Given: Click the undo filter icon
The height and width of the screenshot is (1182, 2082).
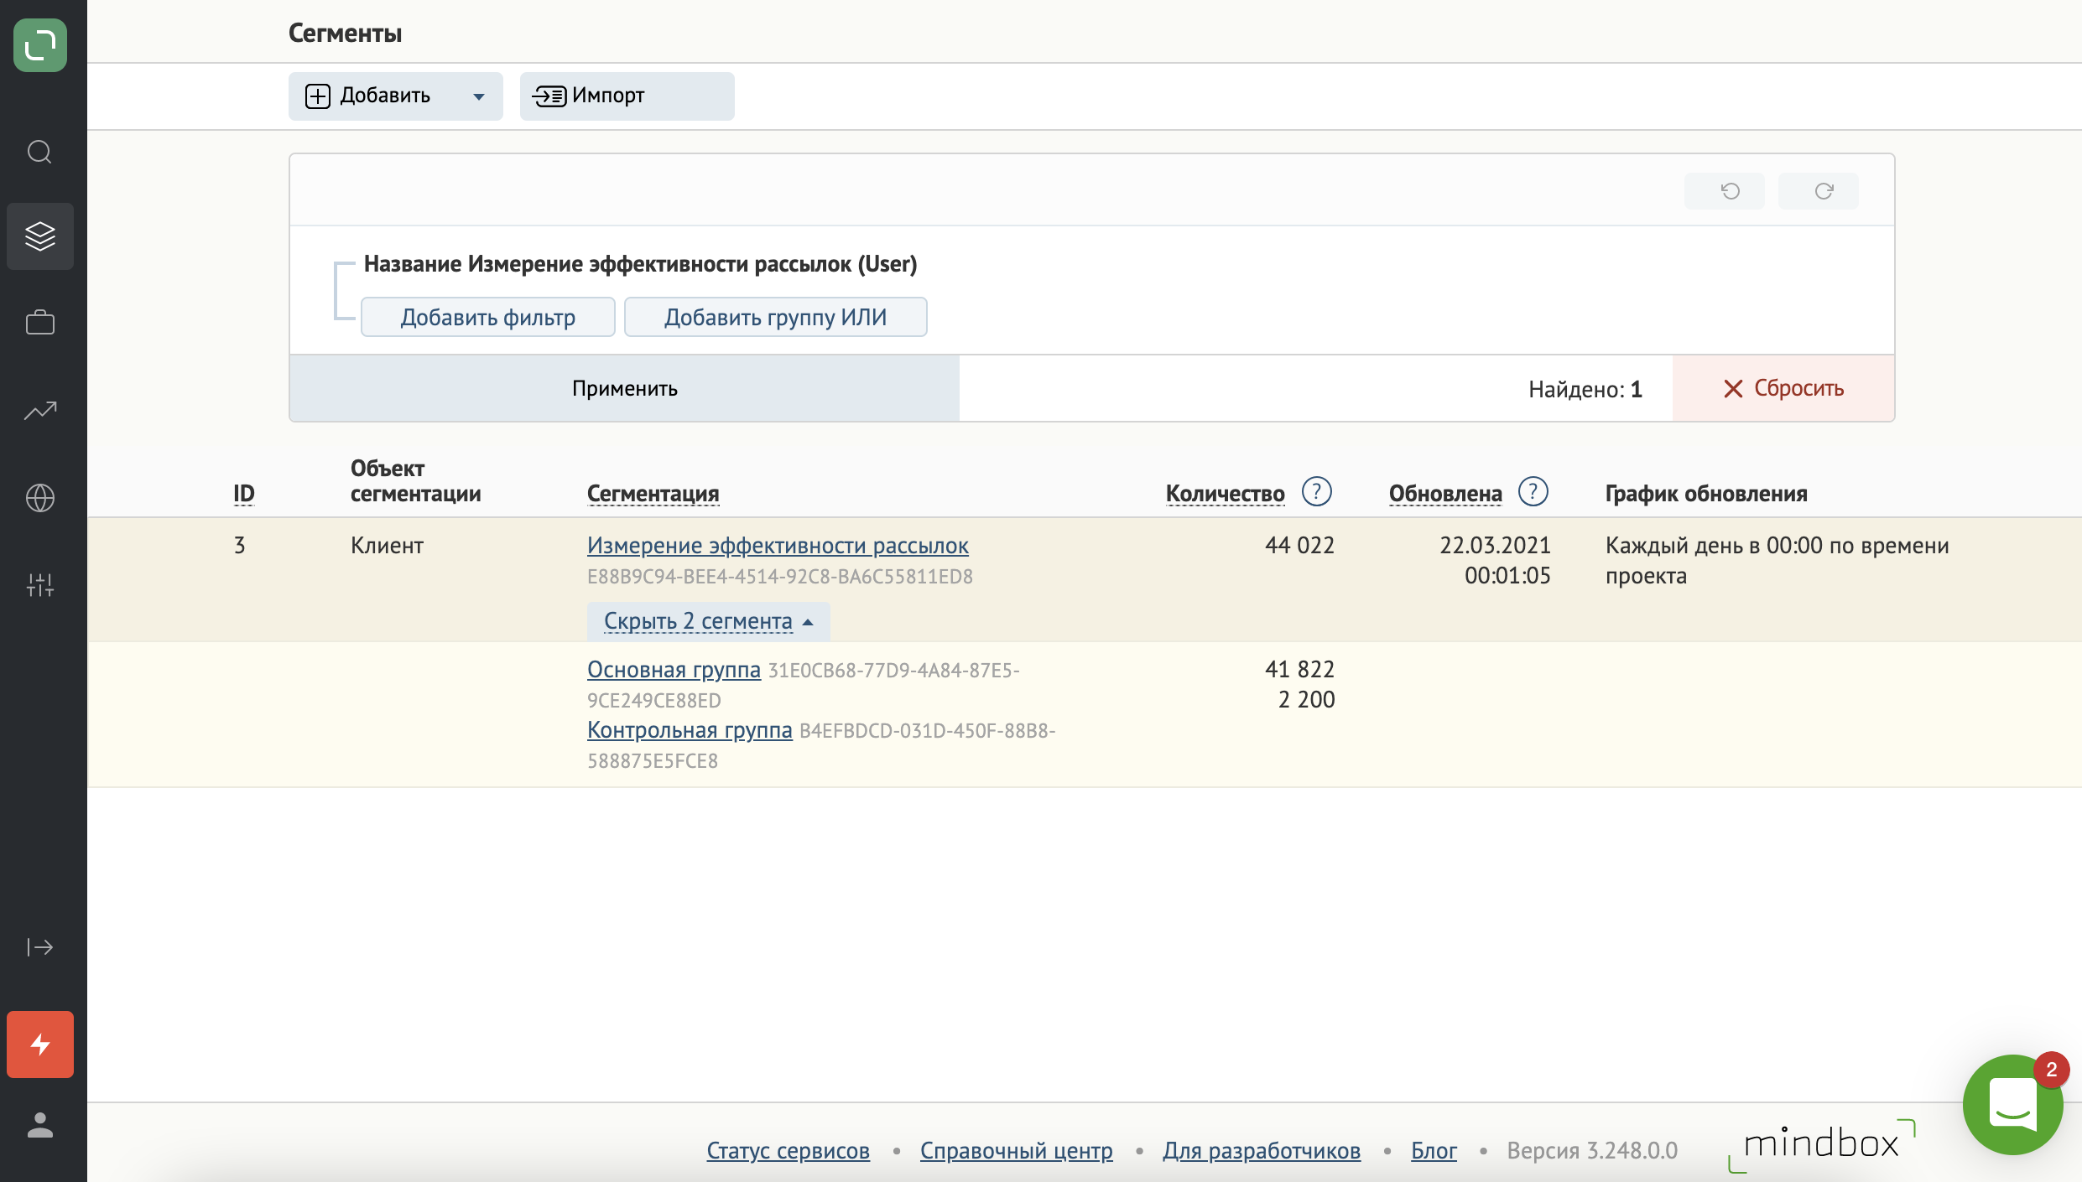Looking at the screenshot, I should click(x=1724, y=191).
